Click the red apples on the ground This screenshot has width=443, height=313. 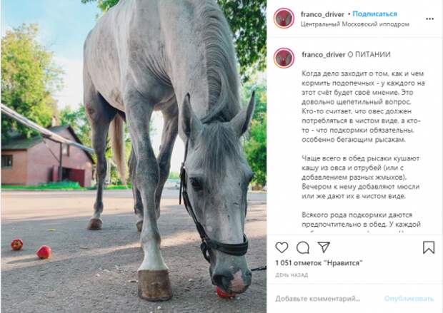[x=31, y=249]
